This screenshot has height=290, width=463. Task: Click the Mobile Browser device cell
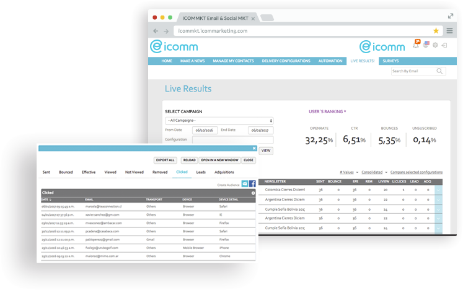pyautogui.click(x=193, y=248)
